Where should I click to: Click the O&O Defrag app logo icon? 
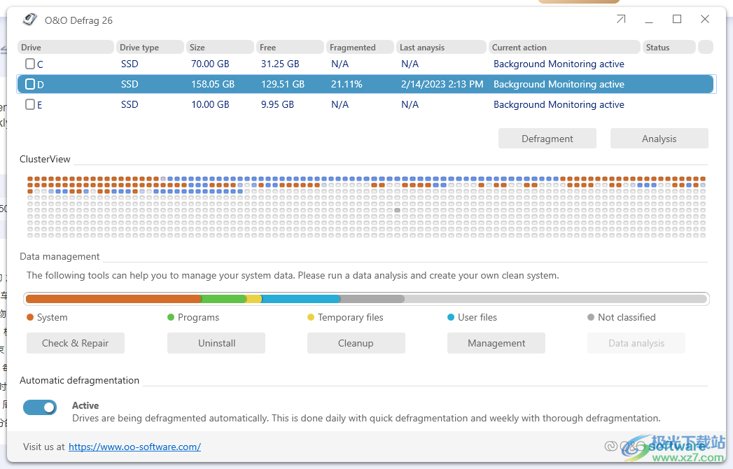(30, 19)
